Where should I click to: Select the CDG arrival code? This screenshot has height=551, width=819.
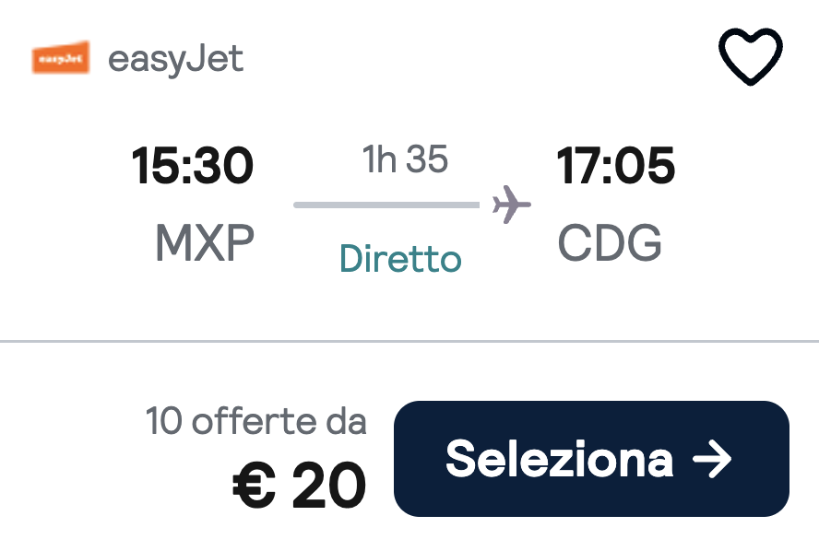(609, 243)
